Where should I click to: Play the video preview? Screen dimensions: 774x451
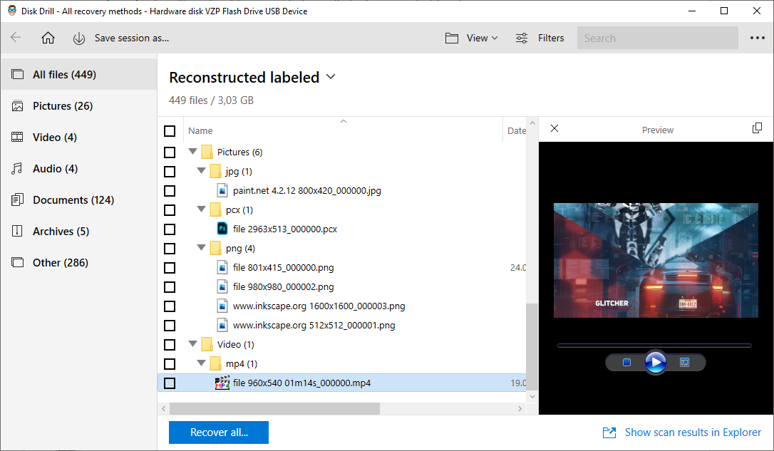point(656,362)
